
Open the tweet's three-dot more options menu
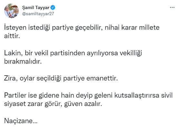click(172, 7)
